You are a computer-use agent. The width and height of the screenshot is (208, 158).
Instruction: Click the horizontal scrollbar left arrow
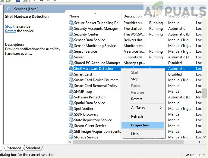[70, 142]
